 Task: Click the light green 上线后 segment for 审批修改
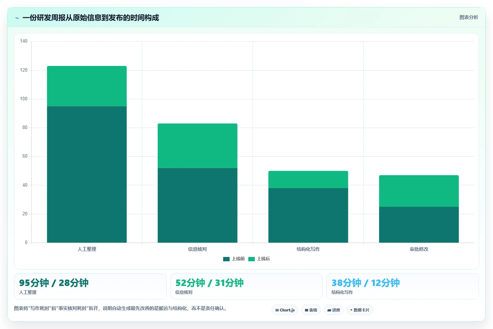pos(419,191)
